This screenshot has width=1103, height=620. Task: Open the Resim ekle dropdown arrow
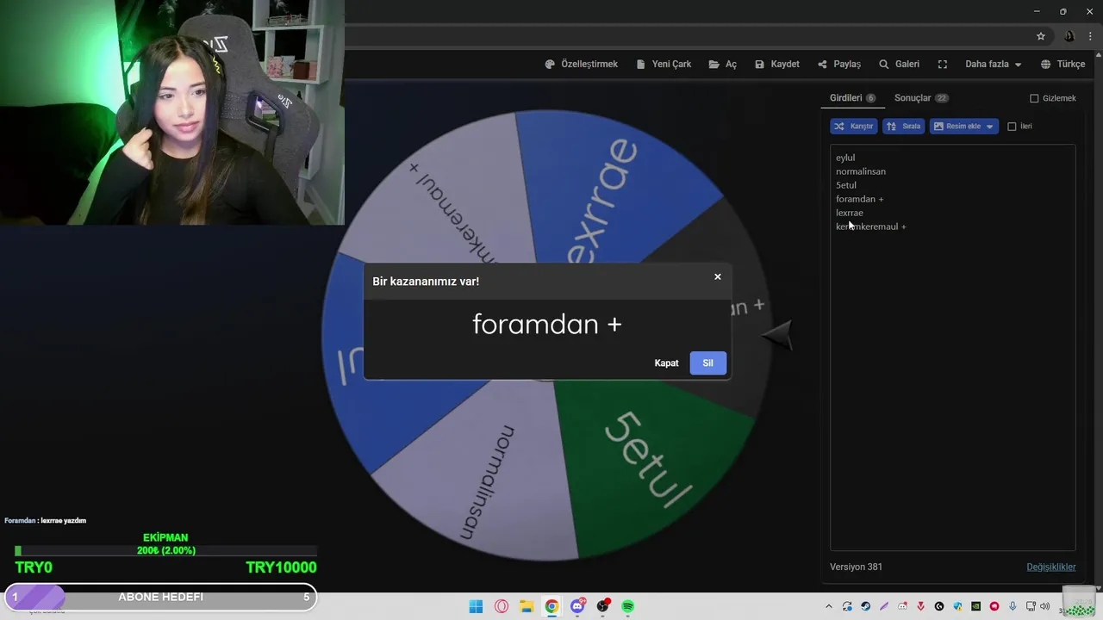point(990,127)
